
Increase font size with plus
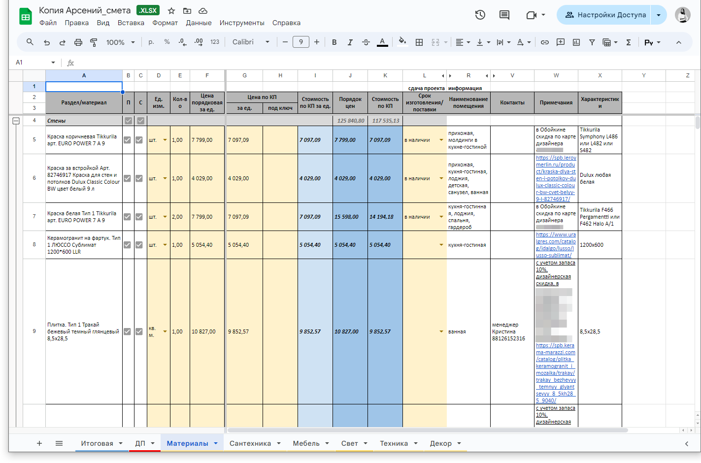point(317,42)
